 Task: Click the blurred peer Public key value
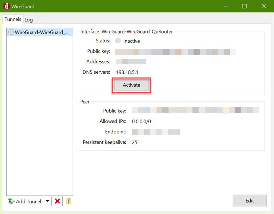[195, 110]
